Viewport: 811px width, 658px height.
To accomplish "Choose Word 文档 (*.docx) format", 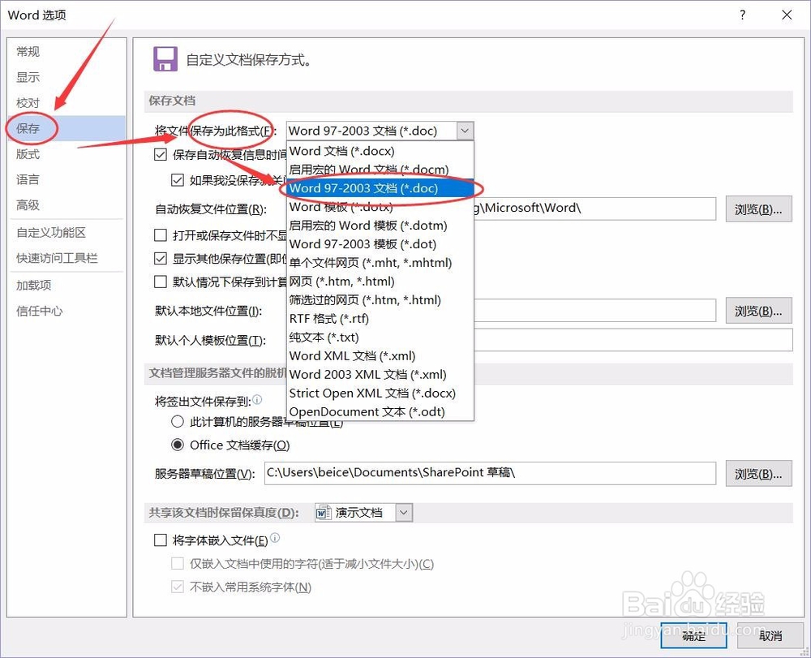I will [380, 151].
